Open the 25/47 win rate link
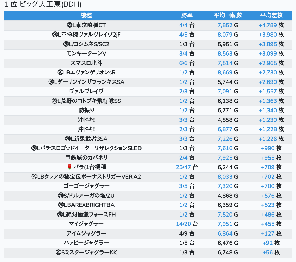This screenshot has width=296, height=262. tap(183, 167)
